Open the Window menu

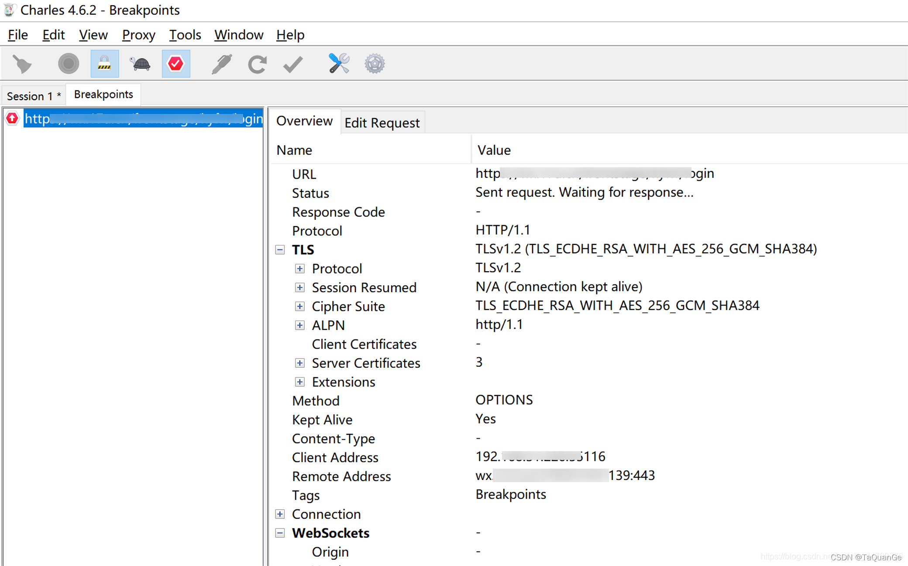tap(239, 35)
